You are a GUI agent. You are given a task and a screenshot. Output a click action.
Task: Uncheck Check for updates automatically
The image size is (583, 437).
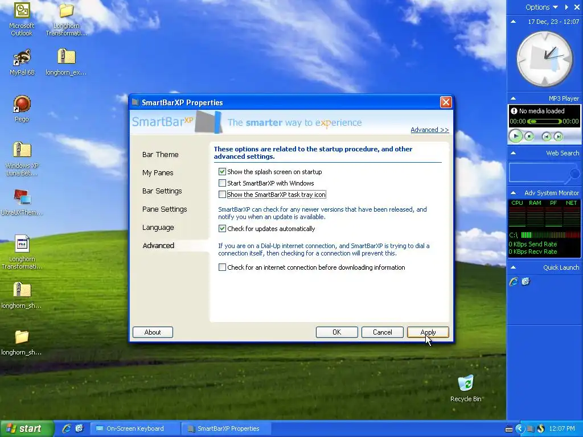pos(222,229)
